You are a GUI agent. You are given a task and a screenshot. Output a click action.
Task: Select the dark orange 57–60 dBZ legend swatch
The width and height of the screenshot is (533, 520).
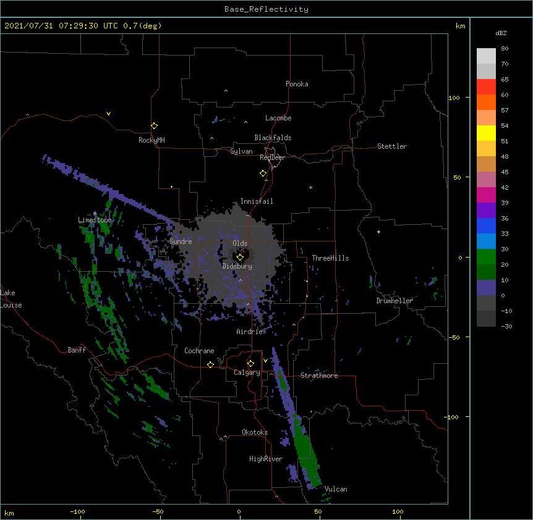pyautogui.click(x=486, y=102)
